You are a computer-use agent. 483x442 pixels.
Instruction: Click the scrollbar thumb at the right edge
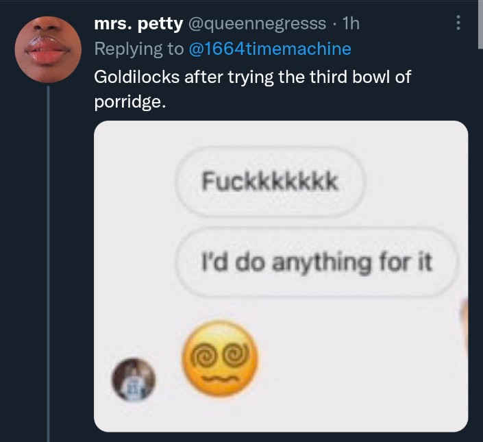click(480, 24)
